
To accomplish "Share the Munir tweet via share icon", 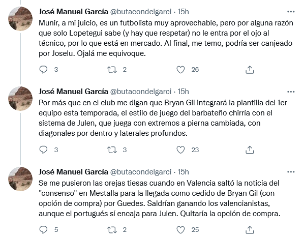I will pyautogui.click(x=250, y=70).
